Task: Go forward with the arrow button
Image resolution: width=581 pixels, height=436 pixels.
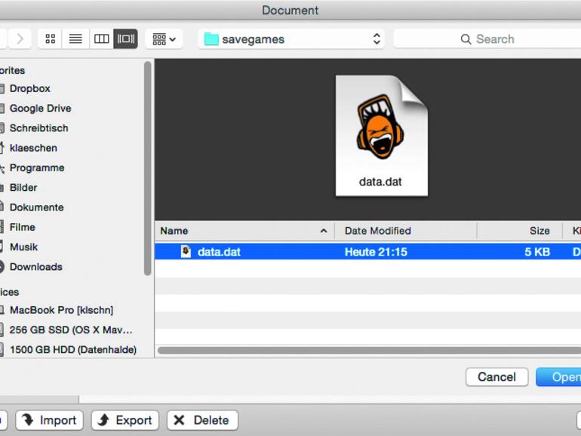Action: pyautogui.click(x=20, y=39)
